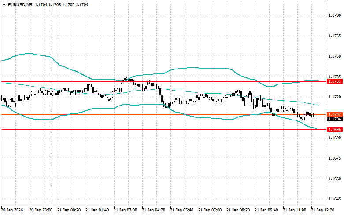Click the 1.1750 price scale value
This screenshot has height=215, width=344.
[x=335, y=56]
